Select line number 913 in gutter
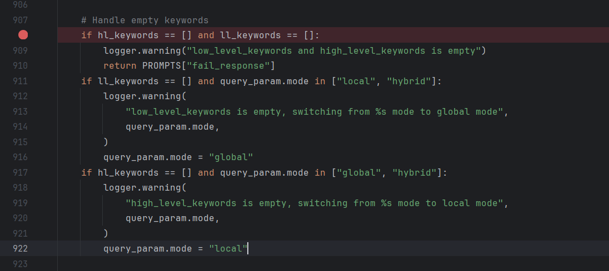Screen dimensions: 609x271 pyautogui.click(x=20, y=112)
